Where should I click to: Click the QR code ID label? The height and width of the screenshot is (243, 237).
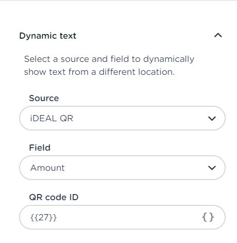[54, 197]
